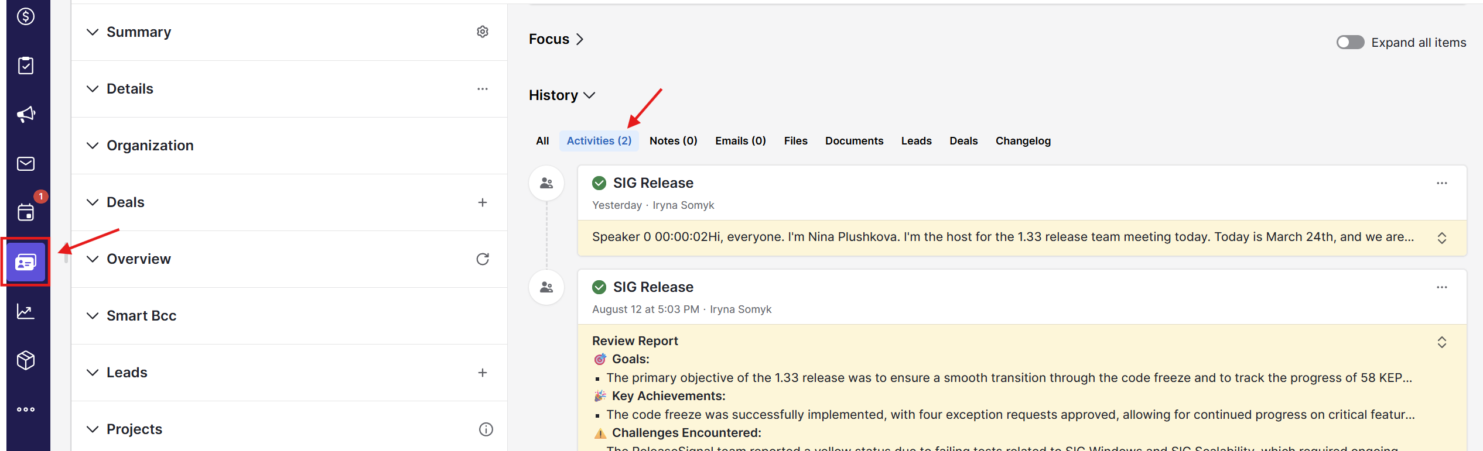Toggle Expand all items switch
The image size is (1483, 451).
point(1349,43)
